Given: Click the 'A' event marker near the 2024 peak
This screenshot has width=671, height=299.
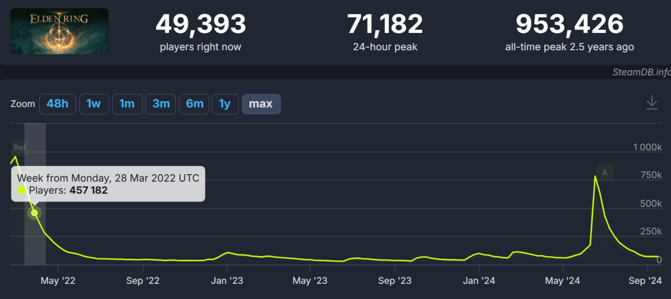Looking at the screenshot, I should (x=605, y=172).
